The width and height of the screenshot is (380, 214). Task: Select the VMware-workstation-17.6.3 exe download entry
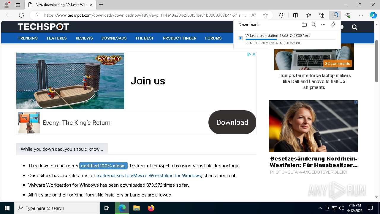[x=287, y=39]
